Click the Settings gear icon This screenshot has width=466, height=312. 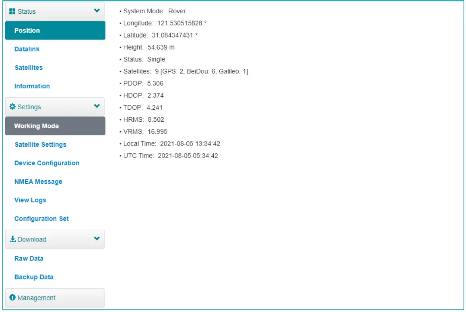12,107
